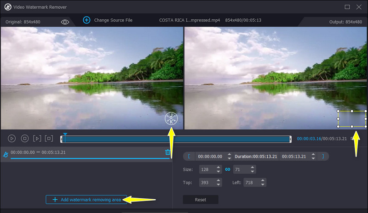The height and width of the screenshot is (213, 368).
Task: Delete the watermark area segment
Action: [168, 152]
